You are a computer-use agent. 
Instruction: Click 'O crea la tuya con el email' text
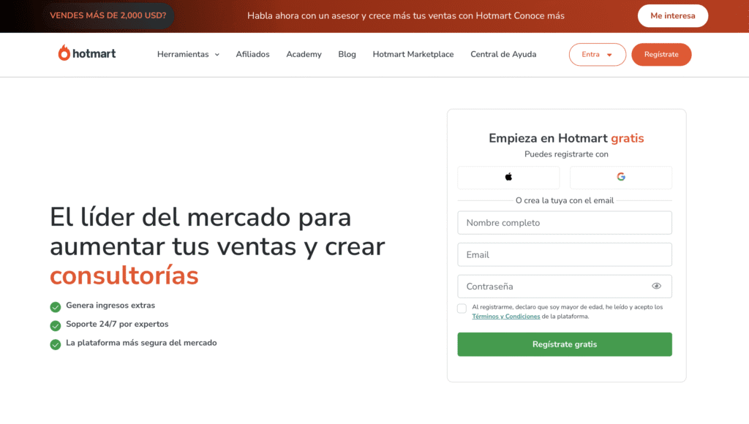pos(565,200)
